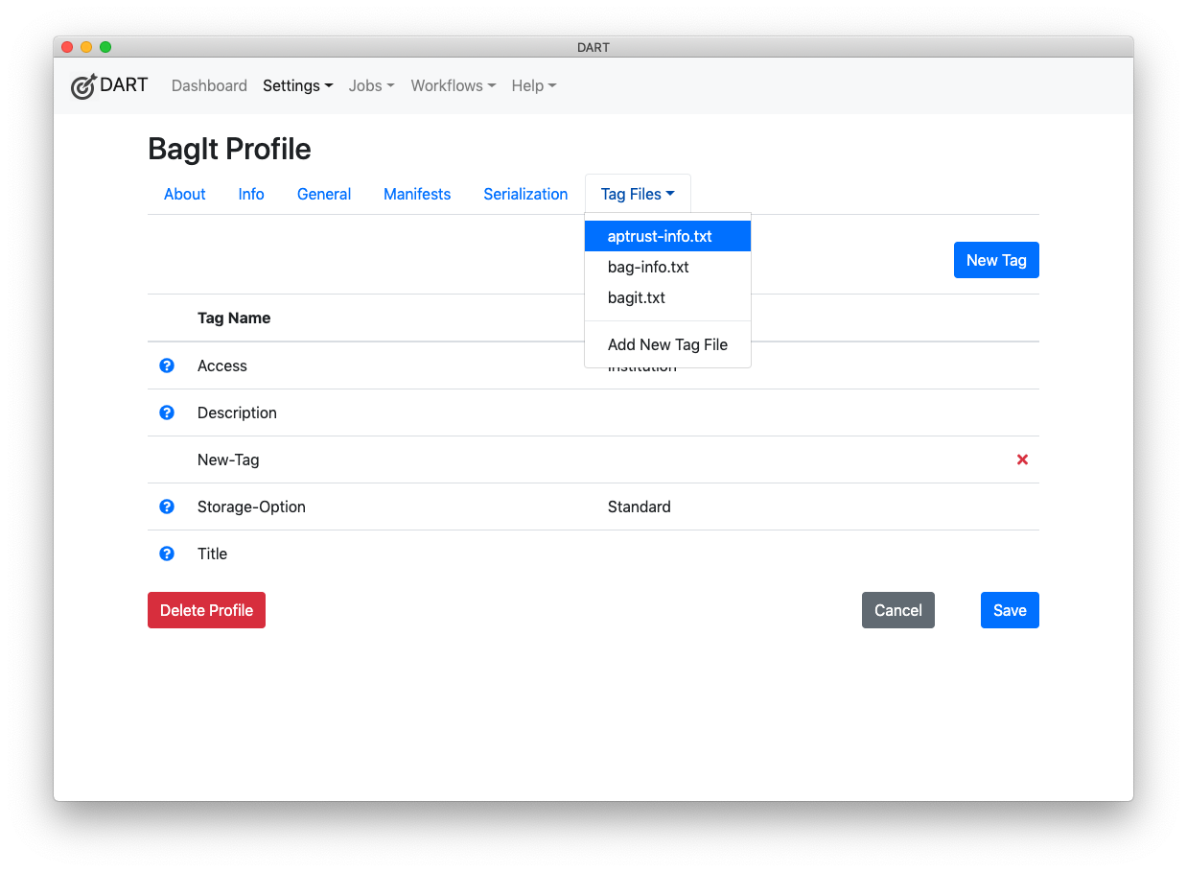The height and width of the screenshot is (872, 1187).
Task: Click the Description tag's question mark icon
Action: click(x=167, y=412)
